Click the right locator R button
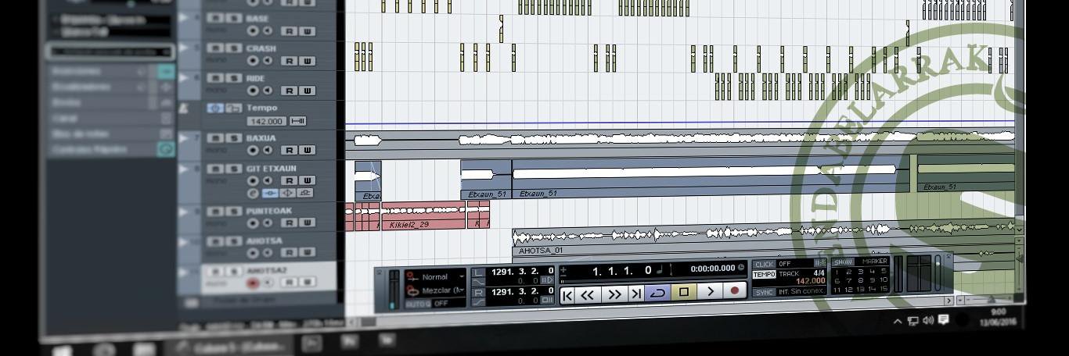This screenshot has width=1069, height=356. (x=477, y=294)
